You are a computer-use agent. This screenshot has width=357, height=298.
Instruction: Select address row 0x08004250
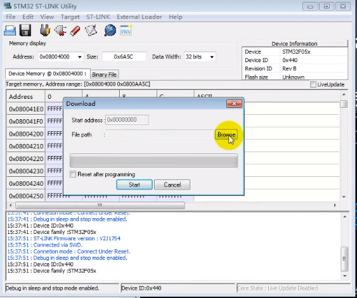(x=26, y=196)
